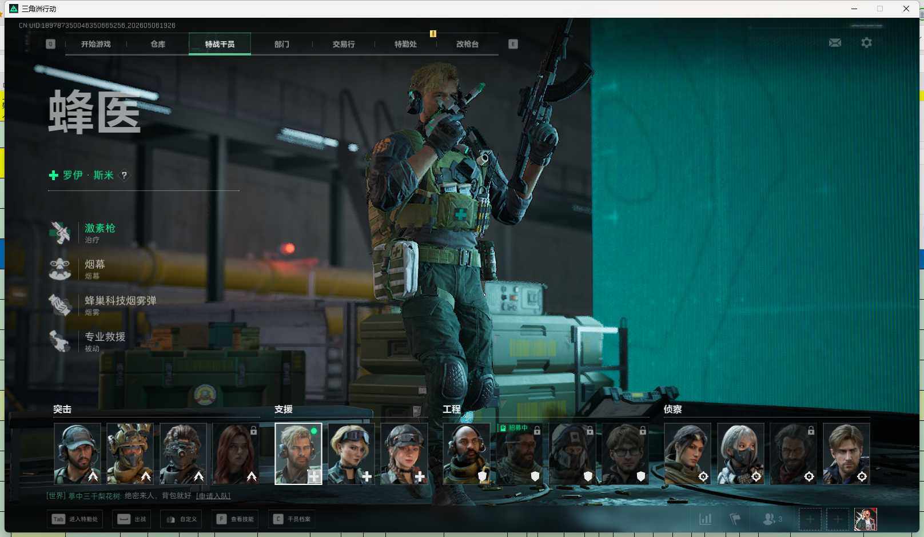Click the 出战 deploy button
This screenshot has height=537, width=924.
pyautogui.click(x=132, y=519)
